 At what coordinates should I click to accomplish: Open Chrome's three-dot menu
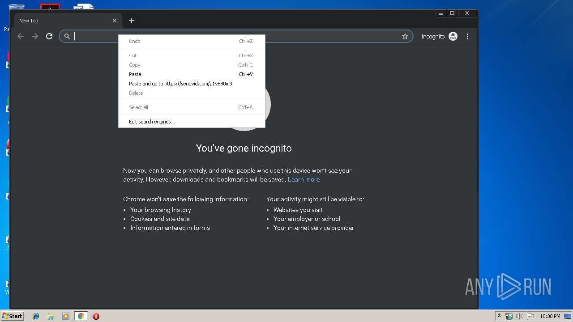(467, 36)
